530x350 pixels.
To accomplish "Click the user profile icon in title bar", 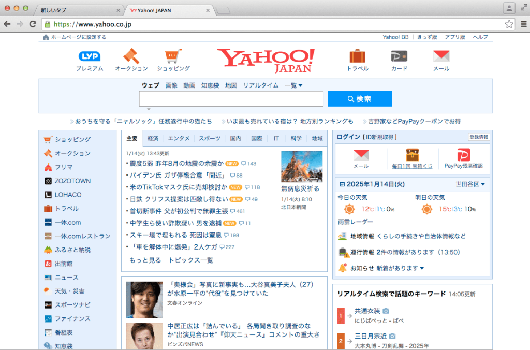I will tap(509, 8).
